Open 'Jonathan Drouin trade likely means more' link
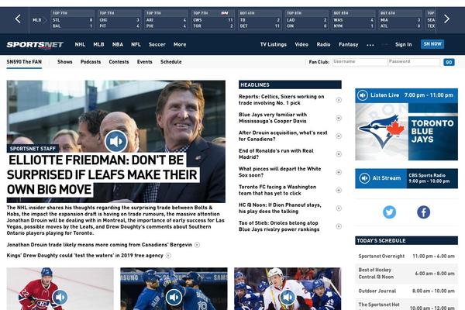Image resolution: width=465 pixels, height=310 pixels. [99, 245]
